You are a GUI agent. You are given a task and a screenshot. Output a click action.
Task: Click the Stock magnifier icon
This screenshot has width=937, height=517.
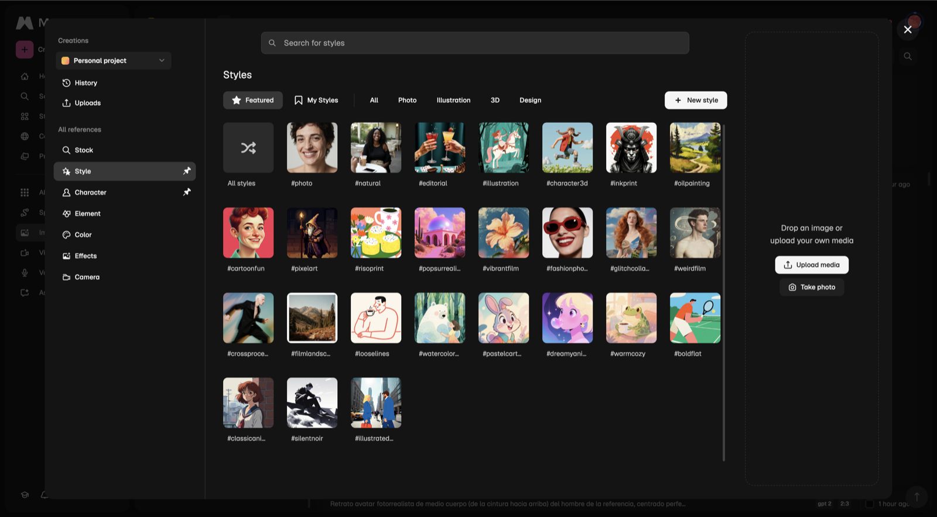point(67,150)
